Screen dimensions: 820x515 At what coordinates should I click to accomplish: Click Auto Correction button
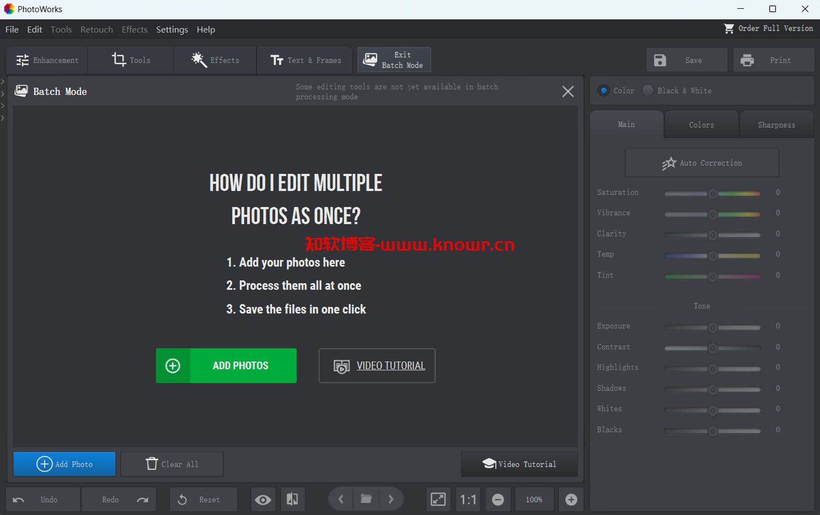click(702, 163)
